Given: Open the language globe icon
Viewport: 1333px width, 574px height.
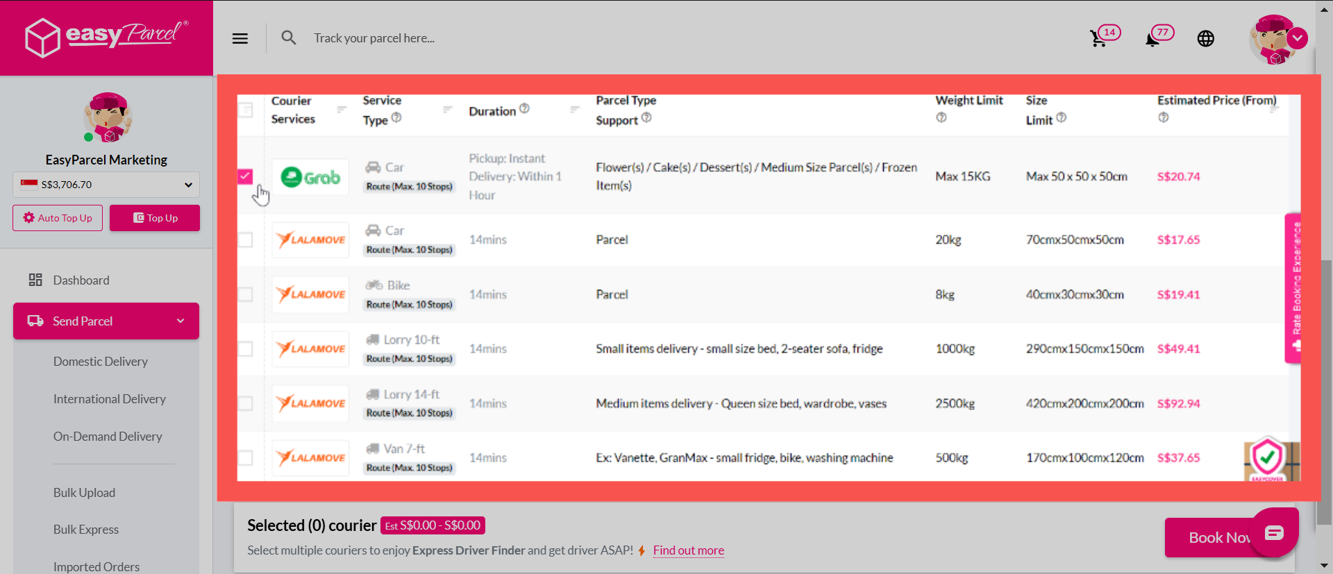Looking at the screenshot, I should (1206, 38).
